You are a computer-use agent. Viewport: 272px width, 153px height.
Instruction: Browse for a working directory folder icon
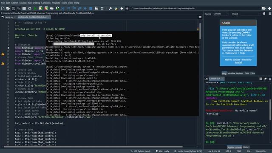coord(264,8)
